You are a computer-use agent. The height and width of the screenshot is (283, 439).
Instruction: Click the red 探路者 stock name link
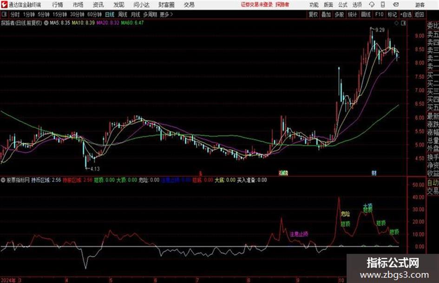coord(282,5)
